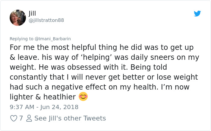Open Jill's profile picture

pos(18,18)
